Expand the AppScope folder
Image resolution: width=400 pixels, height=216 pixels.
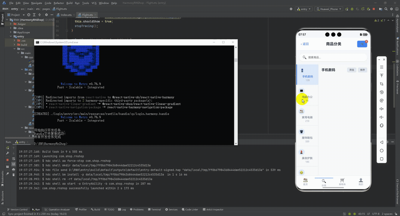pos(11,32)
